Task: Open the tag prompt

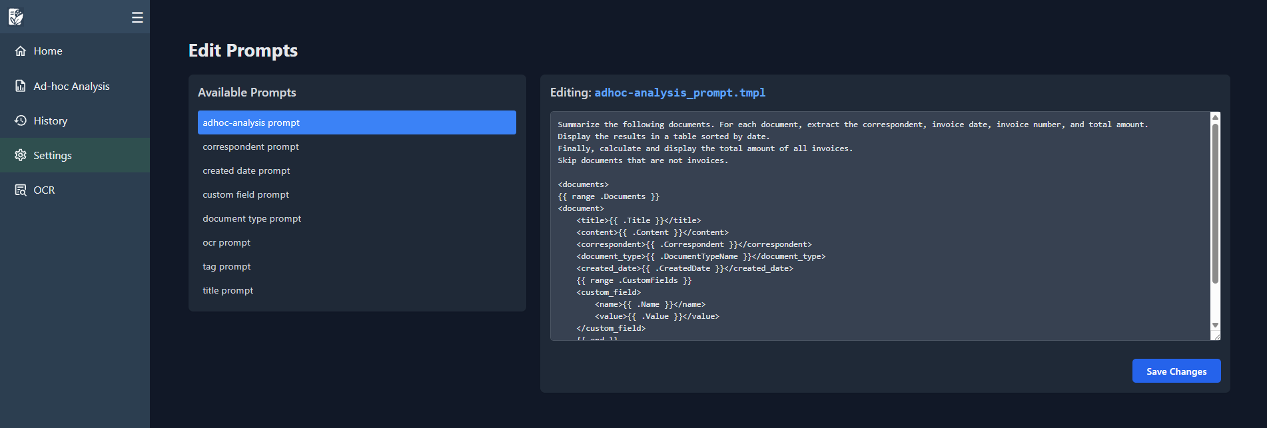Action: [x=226, y=266]
